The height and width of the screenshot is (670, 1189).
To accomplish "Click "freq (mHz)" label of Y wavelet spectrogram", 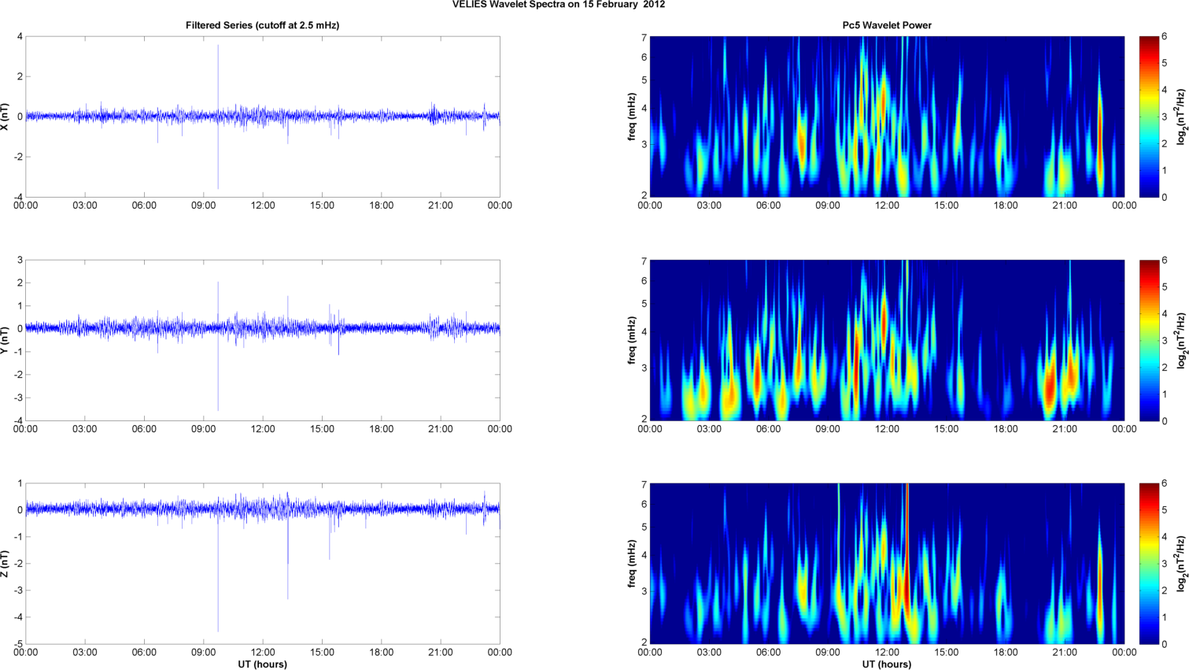I will tap(632, 340).
